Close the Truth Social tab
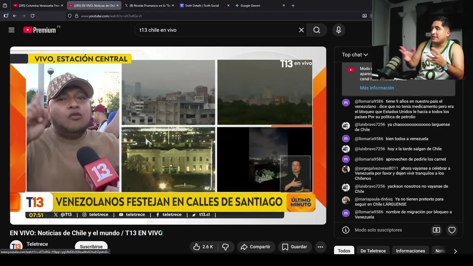Screen dimensions: 473x266 click(x=228, y=6)
